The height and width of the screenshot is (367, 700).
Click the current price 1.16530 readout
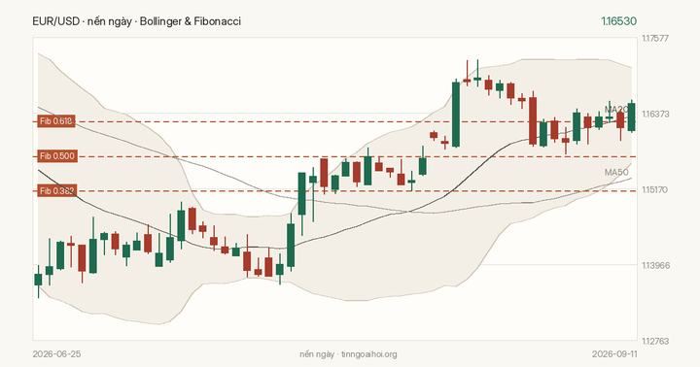(x=618, y=21)
